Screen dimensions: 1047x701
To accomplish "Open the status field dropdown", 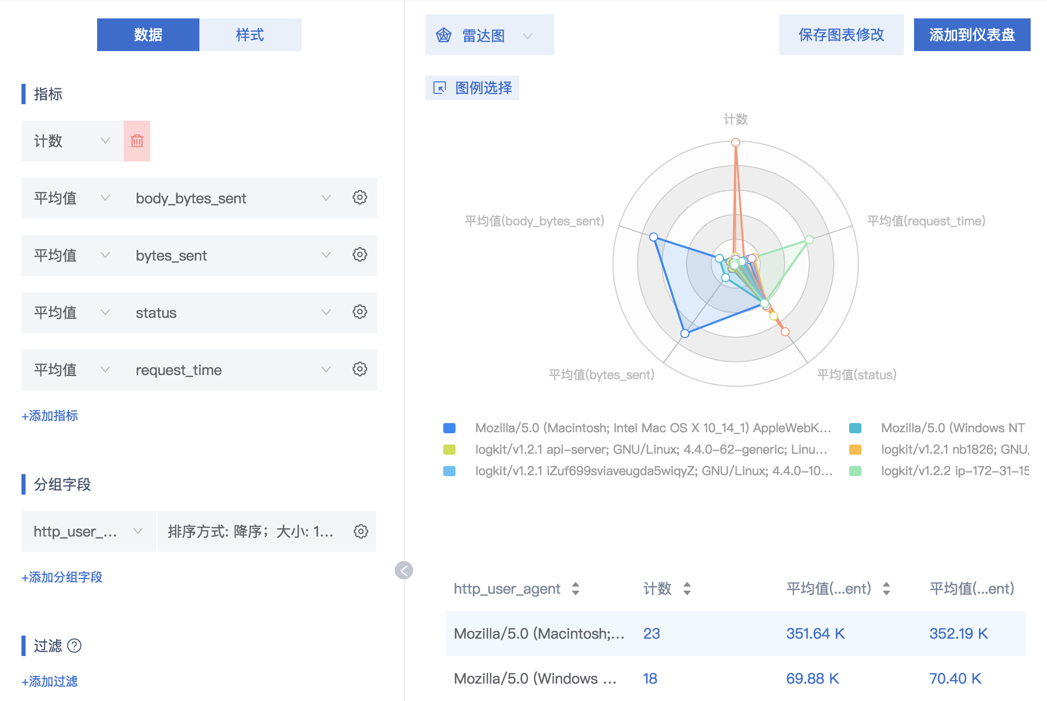I will coord(233,313).
